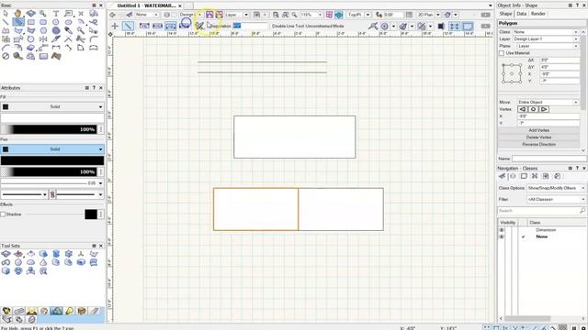This screenshot has width=588, height=330.
Task: Open the Move Entire Object dropdown
Action: pyautogui.click(x=548, y=102)
